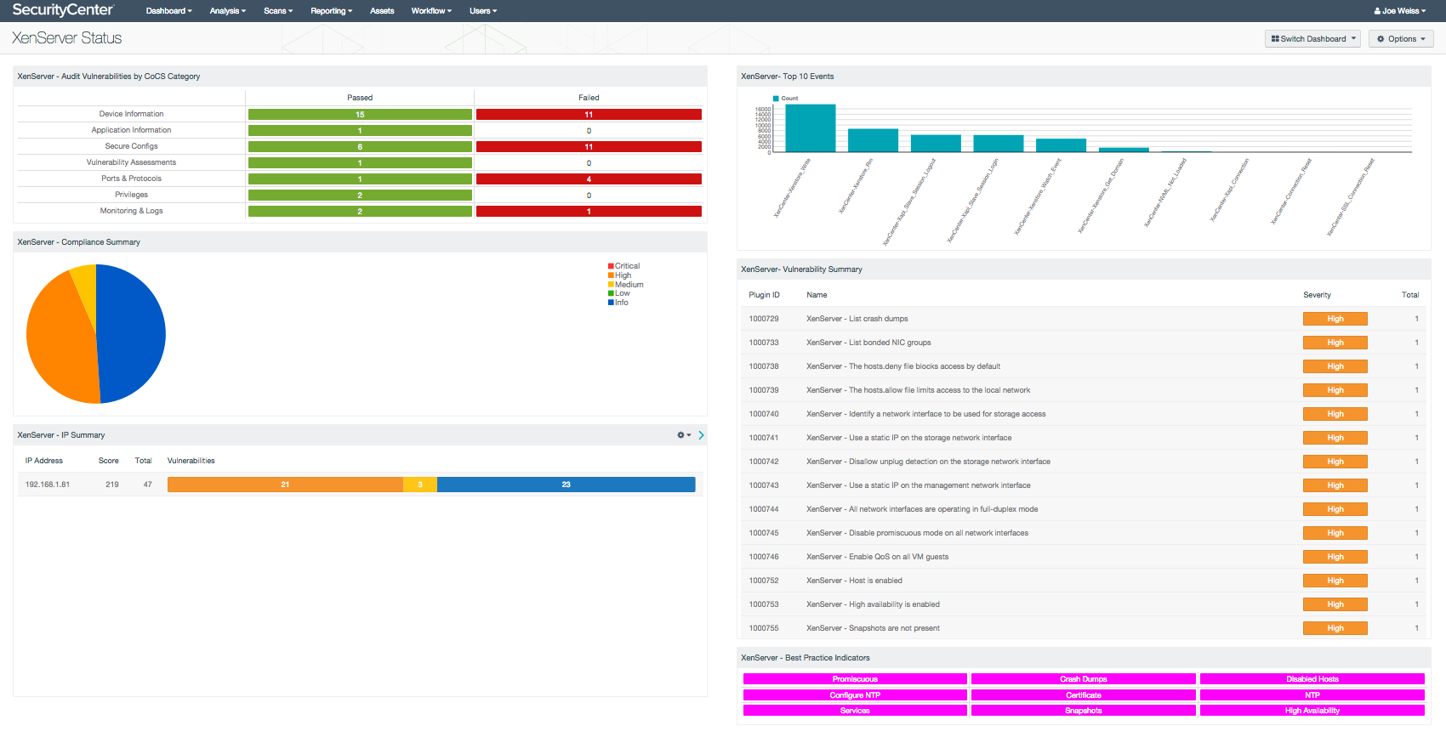Click the Passed column header
The image size is (1446, 737).
[x=360, y=98]
